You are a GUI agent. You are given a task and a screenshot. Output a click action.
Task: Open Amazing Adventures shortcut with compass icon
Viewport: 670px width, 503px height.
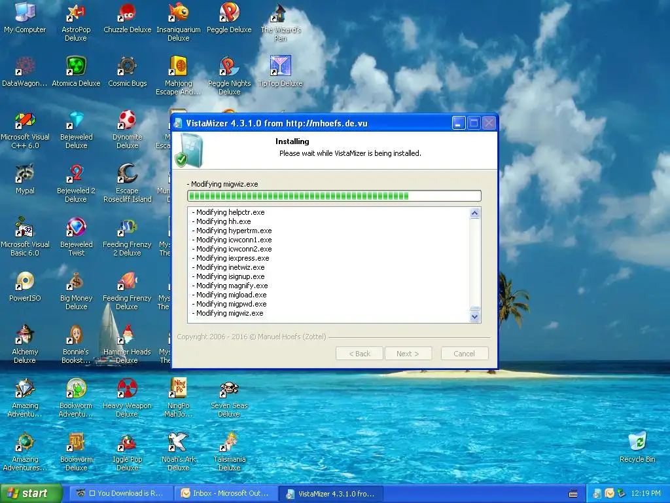pyautogui.click(x=25, y=451)
